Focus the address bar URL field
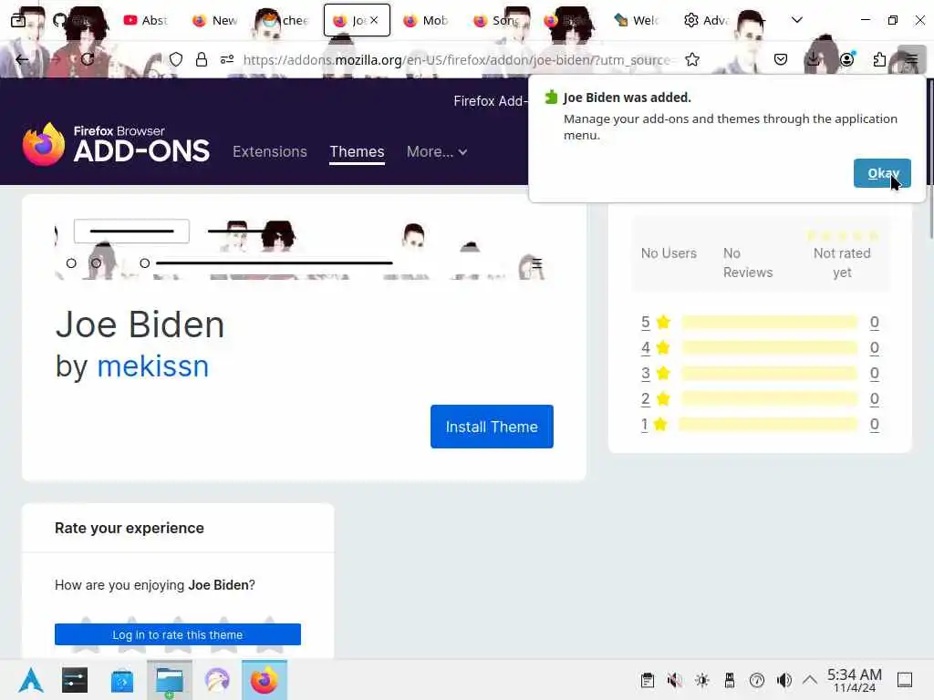 click(459, 59)
